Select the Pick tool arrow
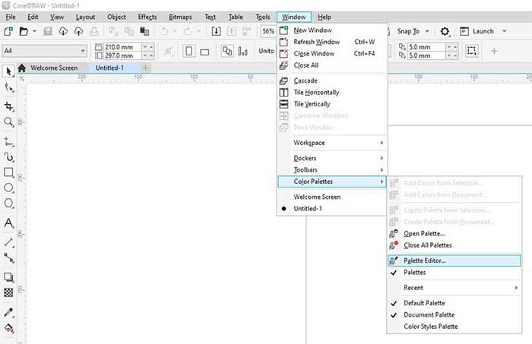This screenshot has width=532, height=344. point(8,71)
